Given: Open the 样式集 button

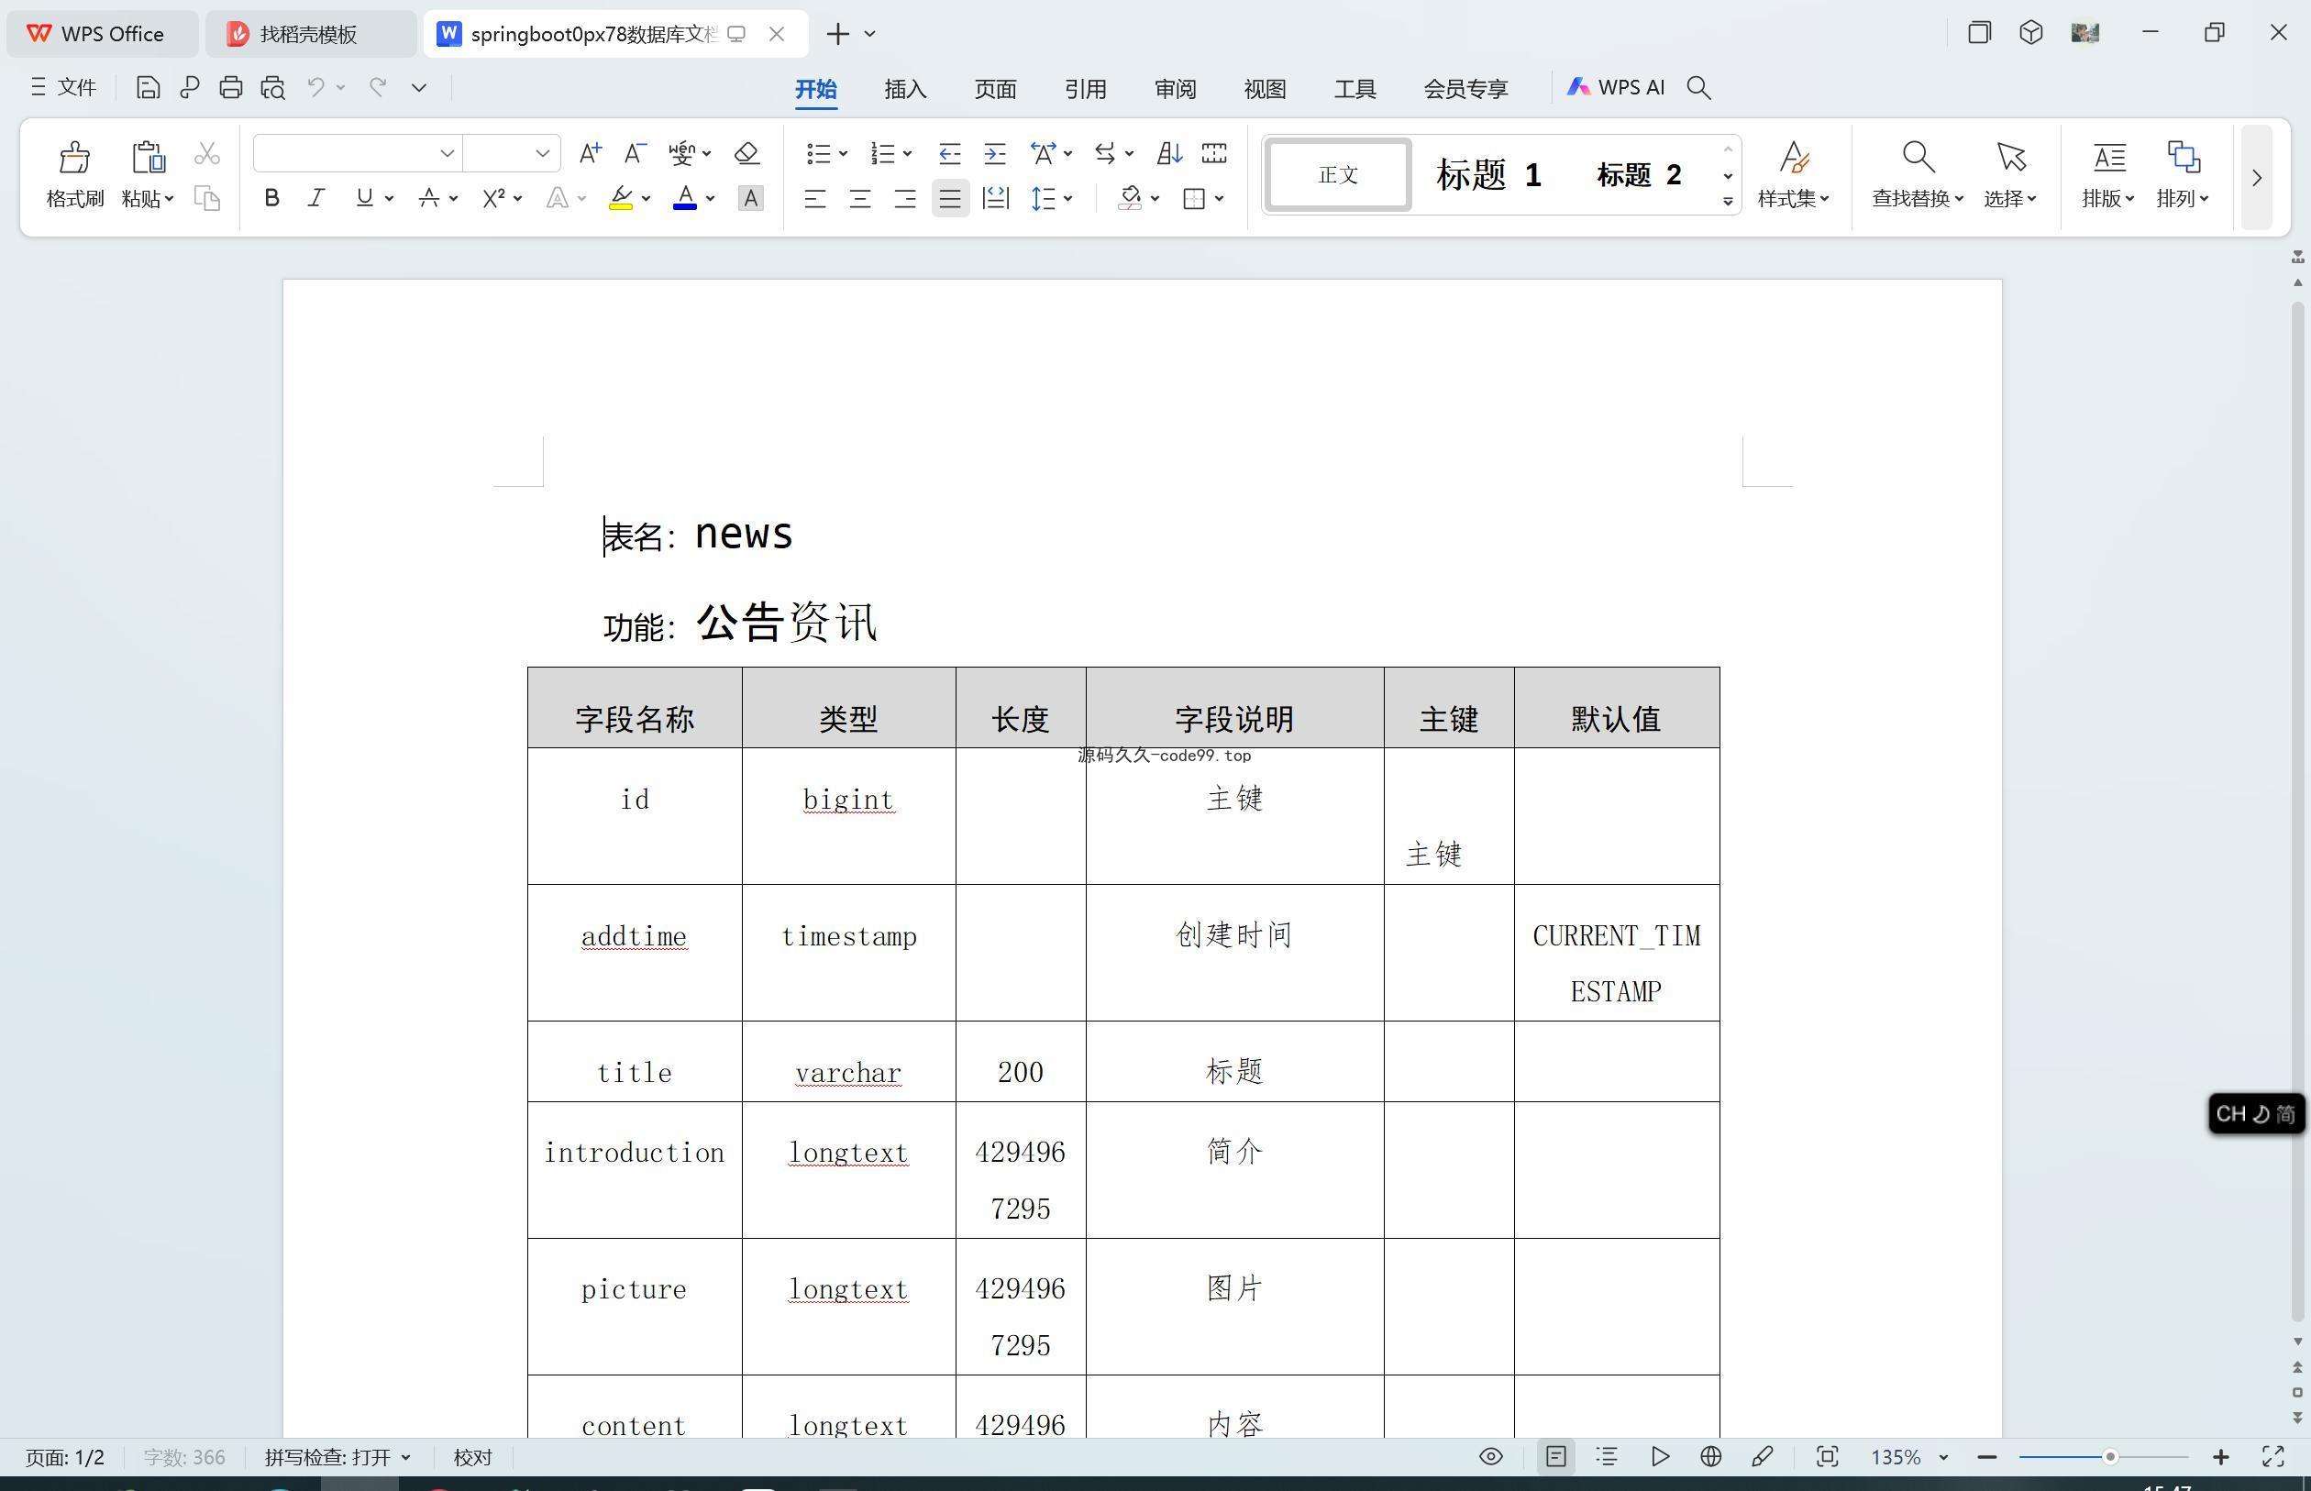Looking at the screenshot, I should (x=1793, y=174).
